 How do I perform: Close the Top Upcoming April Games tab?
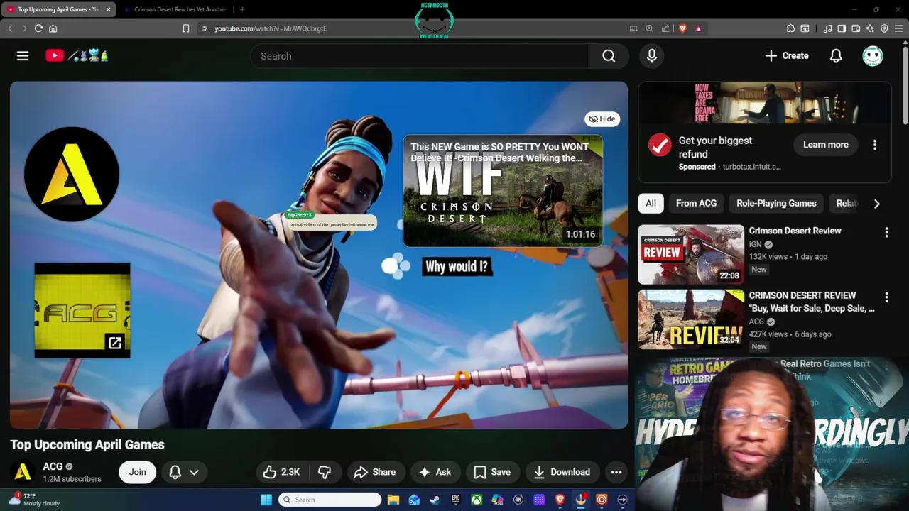click(108, 9)
